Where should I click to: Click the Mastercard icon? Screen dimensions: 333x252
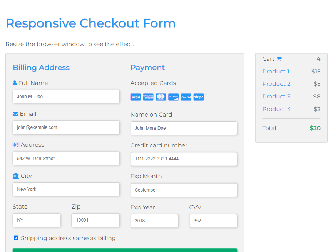pos(161,97)
